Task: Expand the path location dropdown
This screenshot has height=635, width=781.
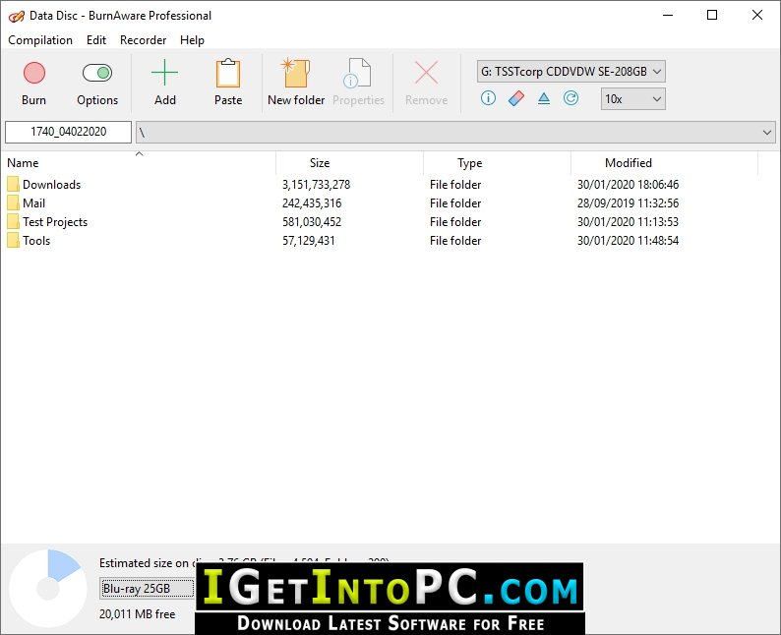Action: (766, 133)
